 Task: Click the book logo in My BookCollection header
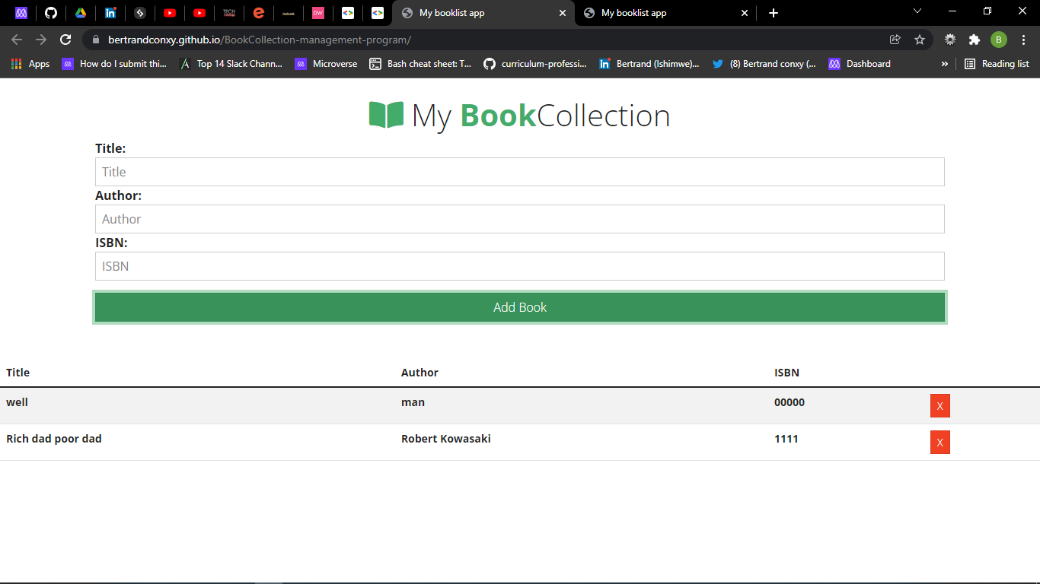pos(384,115)
